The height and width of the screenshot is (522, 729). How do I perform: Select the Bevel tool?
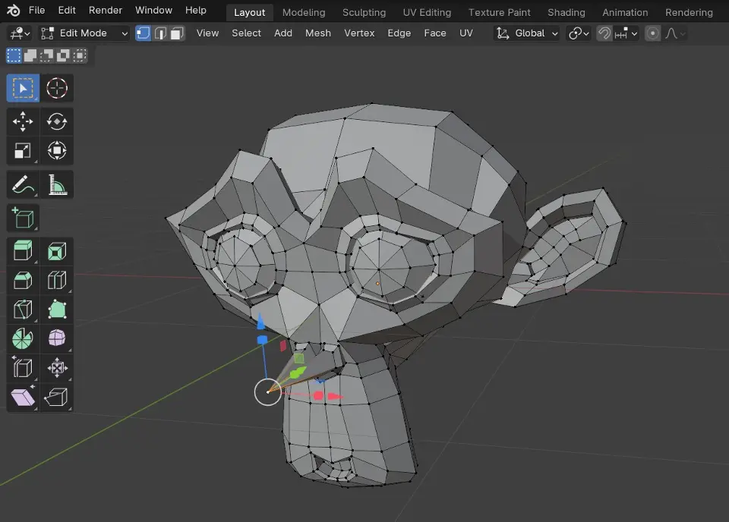[23, 281]
